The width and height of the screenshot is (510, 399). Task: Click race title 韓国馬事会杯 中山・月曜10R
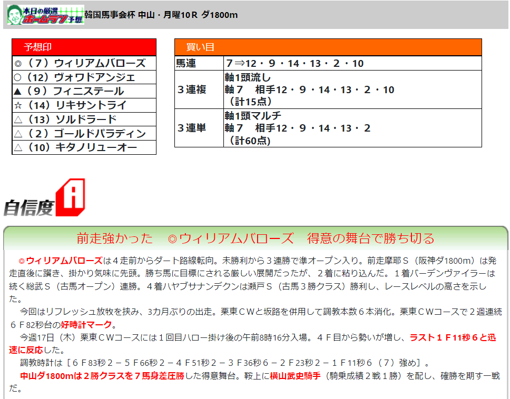click(141, 15)
